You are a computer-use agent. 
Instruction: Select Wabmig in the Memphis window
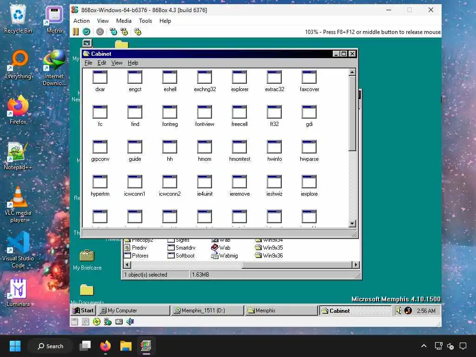click(x=225, y=256)
